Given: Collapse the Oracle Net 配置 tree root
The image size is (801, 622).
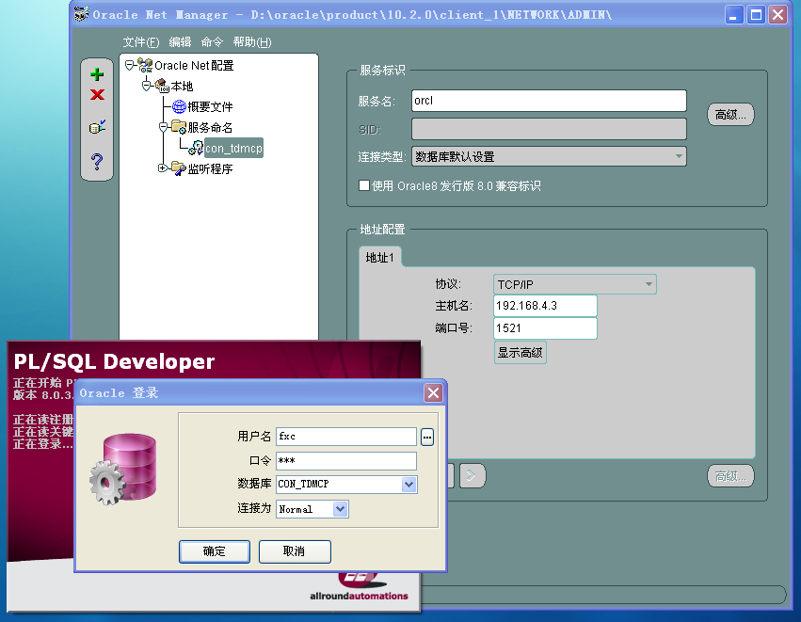Looking at the screenshot, I should (x=129, y=65).
